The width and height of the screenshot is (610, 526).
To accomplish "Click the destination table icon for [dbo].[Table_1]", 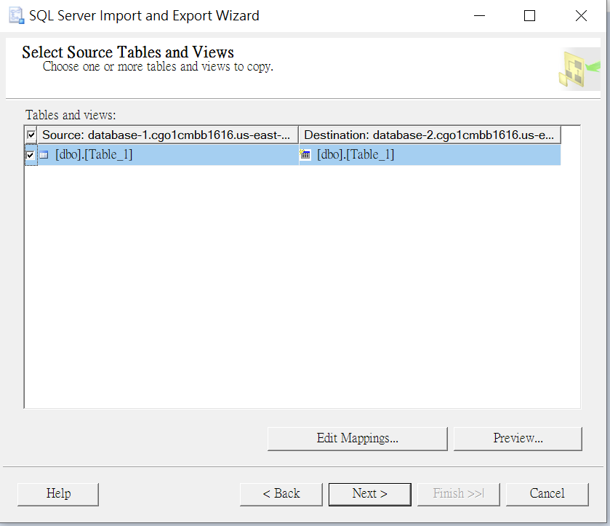I will pyautogui.click(x=305, y=154).
